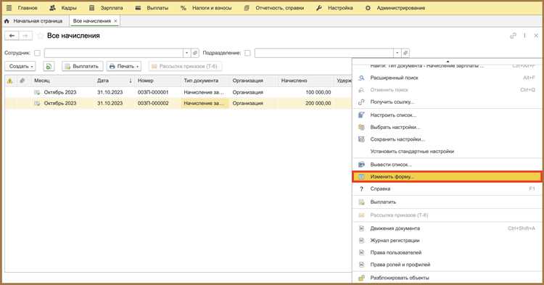The image size is (544, 285).
Task: Click open-selection icon beside Сотрудник field
Action: (x=195, y=53)
